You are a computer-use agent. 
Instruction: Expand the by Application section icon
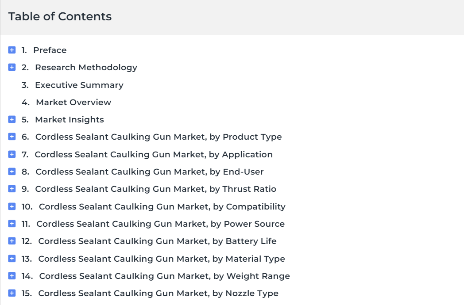pyautogui.click(x=12, y=154)
